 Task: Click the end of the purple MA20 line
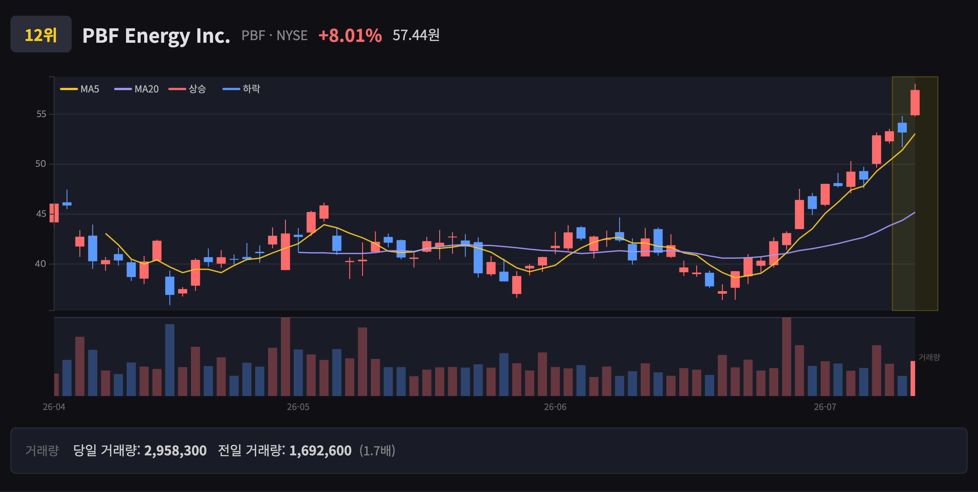(915, 213)
